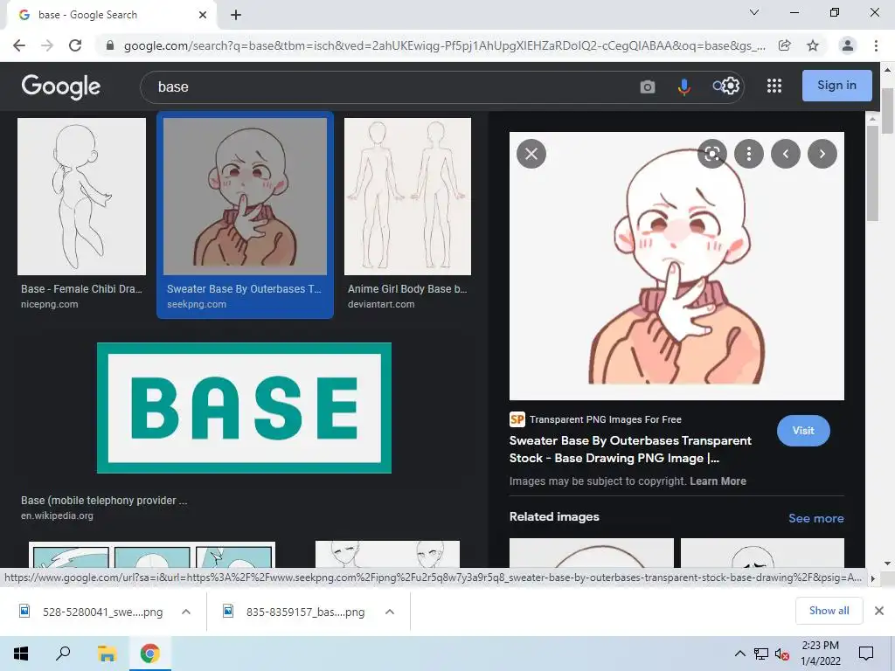This screenshot has width=895, height=671.
Task: Open a new browser tab
Action: point(236,15)
